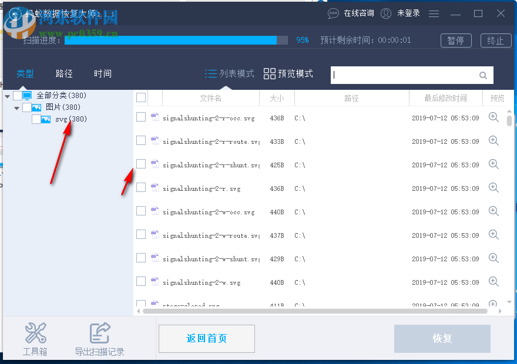Collapse the 全部分类 (380) tree node
517x364 pixels.
click(x=8, y=95)
